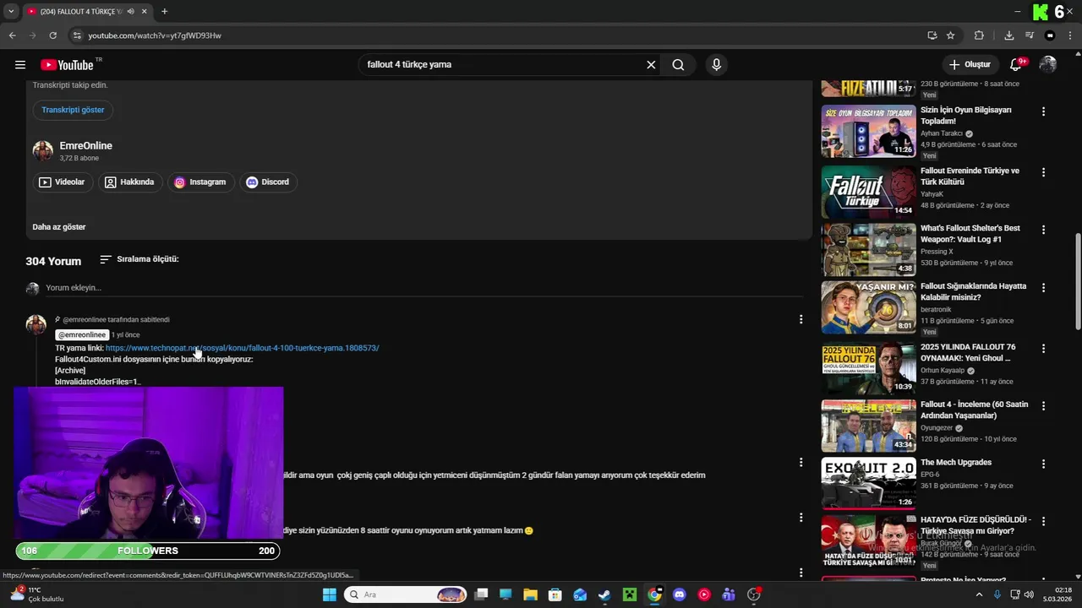
Task: Reload the page in Chrome
Action: [52, 35]
